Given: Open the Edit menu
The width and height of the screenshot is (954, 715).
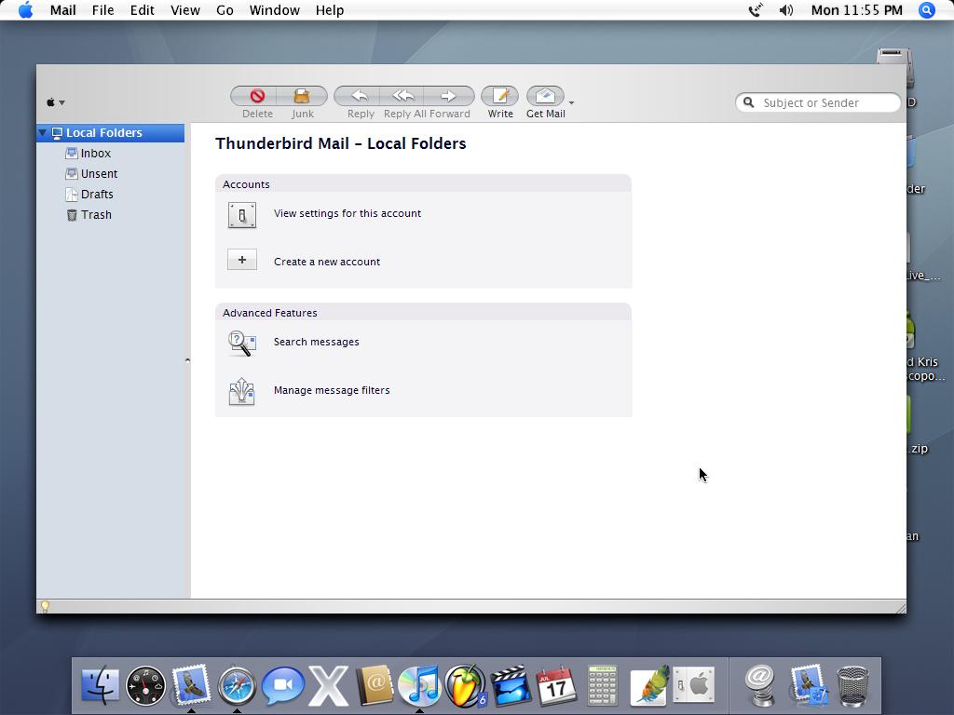Looking at the screenshot, I should pos(142,10).
